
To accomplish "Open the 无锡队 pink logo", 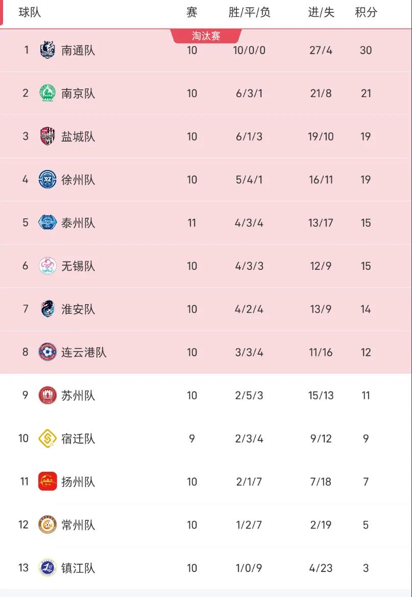I will tap(47, 266).
